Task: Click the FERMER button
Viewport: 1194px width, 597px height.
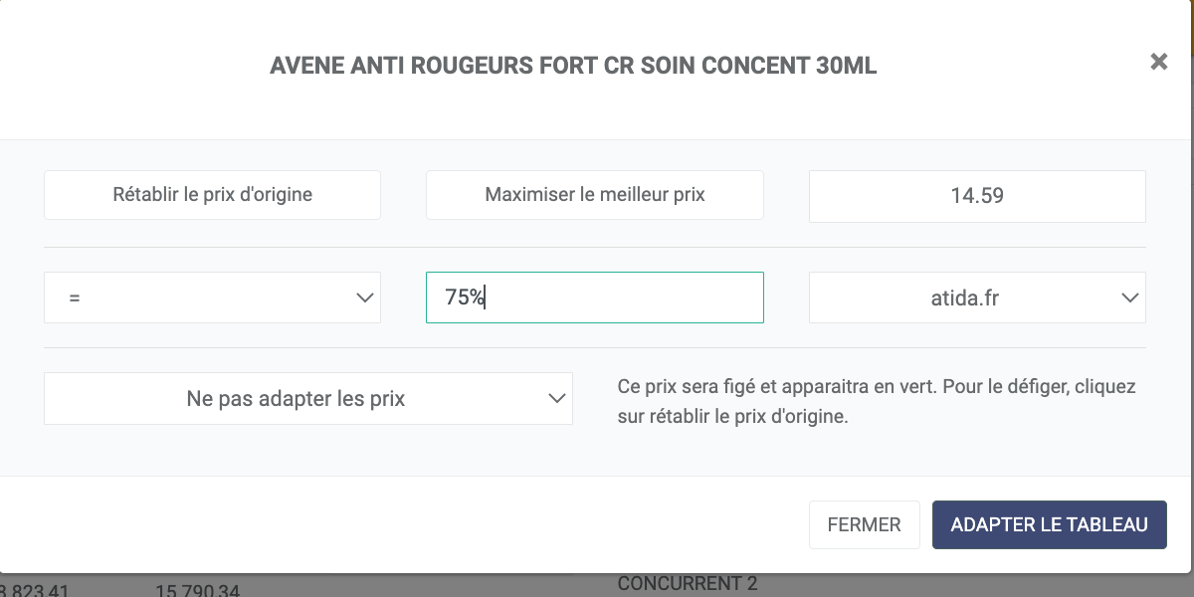Action: point(864,524)
